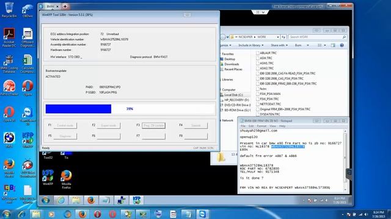Click the local Windows Start orb
The width and height of the screenshot is (391, 219).
click(x=6, y=214)
